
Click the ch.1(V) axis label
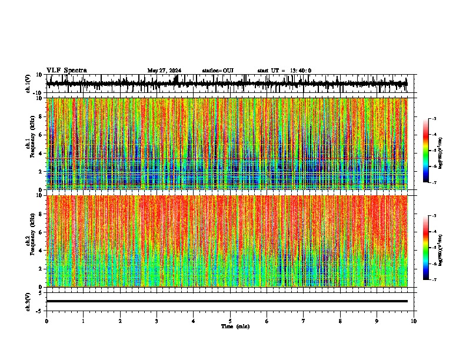[x=28, y=84]
